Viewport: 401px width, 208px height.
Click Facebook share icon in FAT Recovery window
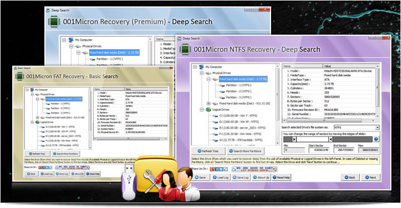coord(43,167)
